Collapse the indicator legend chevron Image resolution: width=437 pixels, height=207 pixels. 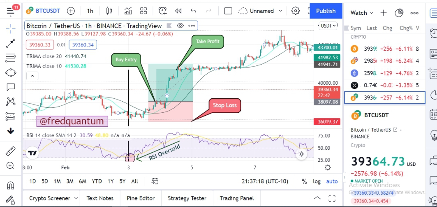pyautogui.click(x=32, y=76)
